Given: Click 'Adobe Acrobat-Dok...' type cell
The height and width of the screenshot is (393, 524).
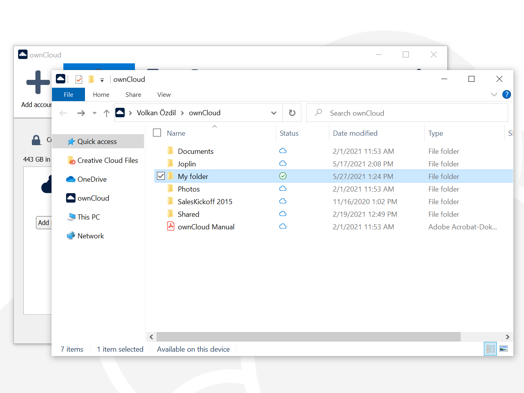Looking at the screenshot, I should coord(463,227).
